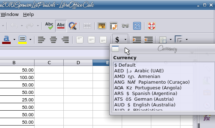Open the Help menu
The image size is (215, 128).
pos(28,14)
